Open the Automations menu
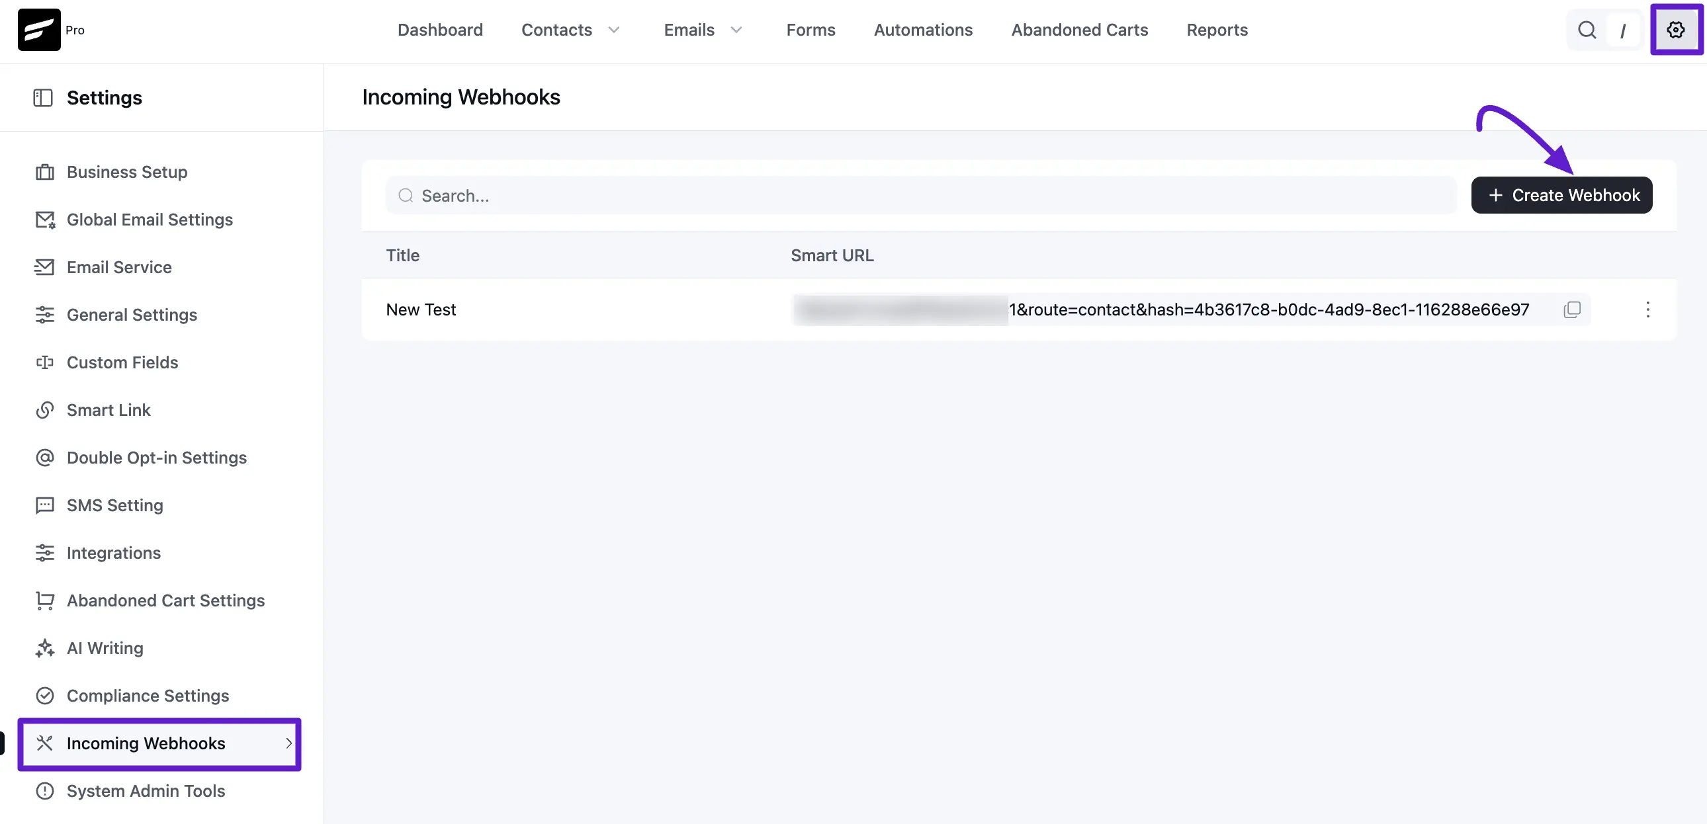 tap(923, 30)
